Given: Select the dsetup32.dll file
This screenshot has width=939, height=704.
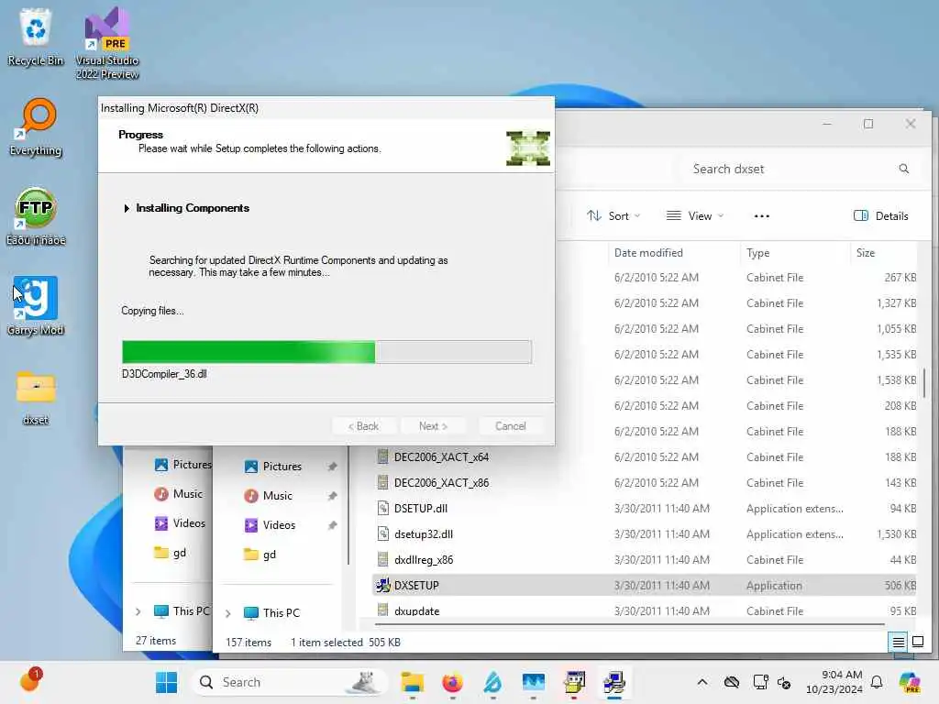Looking at the screenshot, I should [x=645, y=534].
